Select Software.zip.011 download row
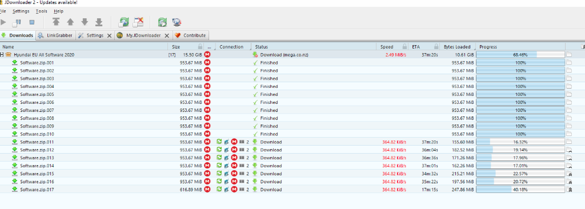Viewport: 585px width, 209px height. 292,142
